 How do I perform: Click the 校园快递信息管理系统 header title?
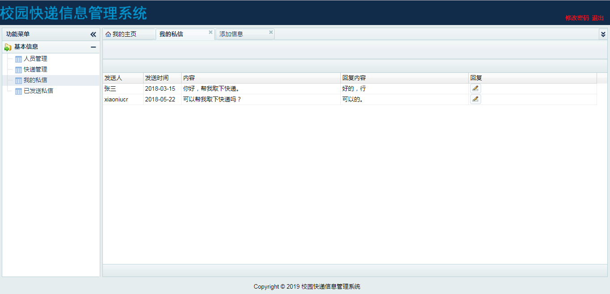coord(73,13)
